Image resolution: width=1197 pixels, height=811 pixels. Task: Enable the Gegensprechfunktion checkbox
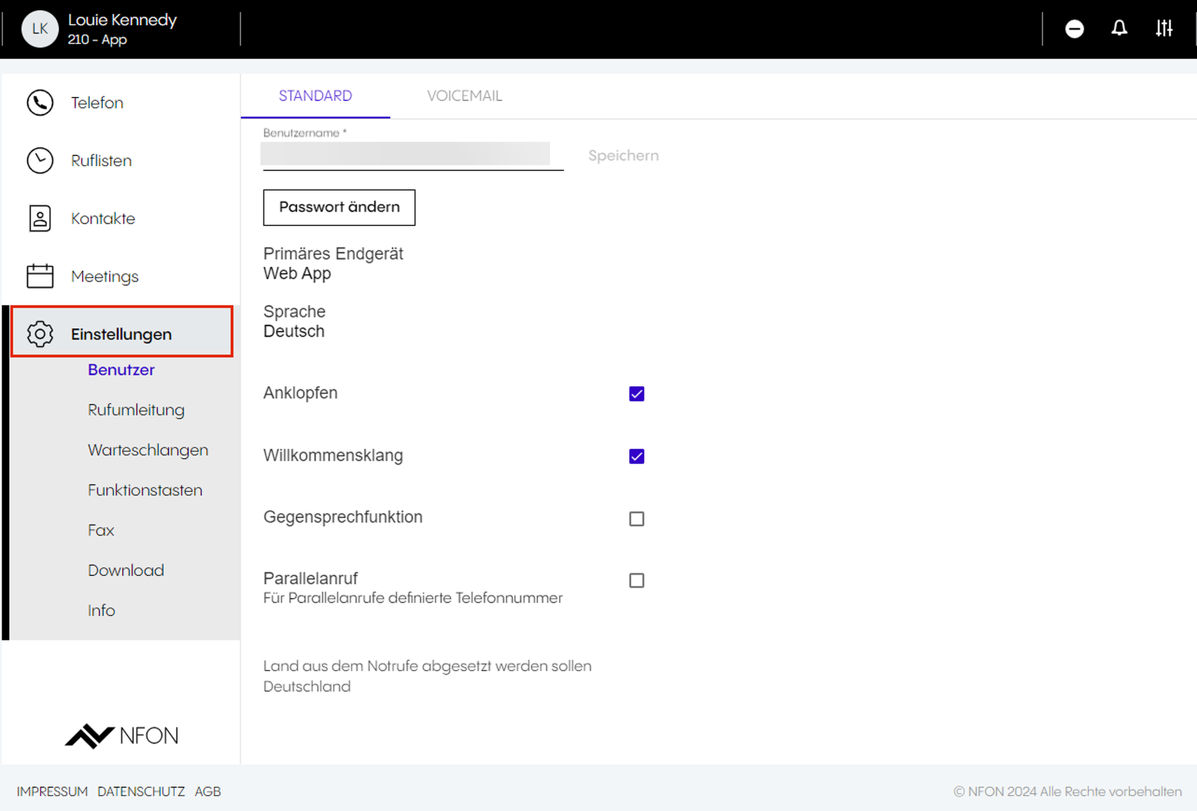tap(636, 519)
